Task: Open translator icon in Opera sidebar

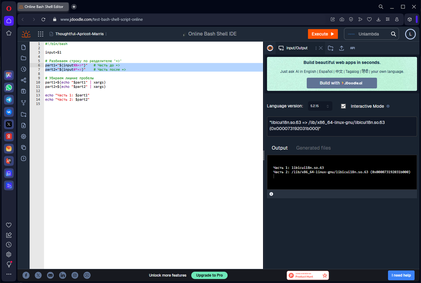Action: pos(9,161)
